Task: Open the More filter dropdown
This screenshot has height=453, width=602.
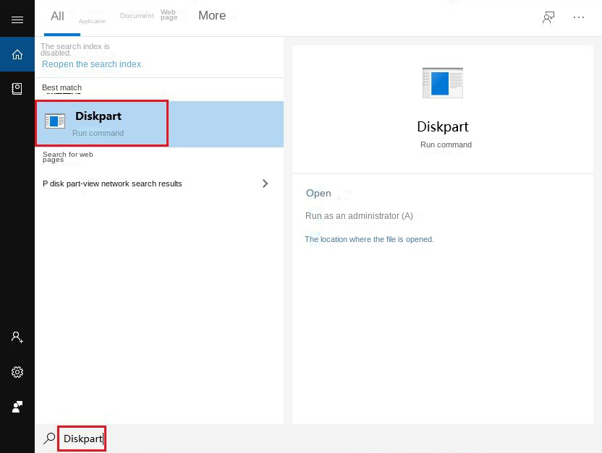Action: tap(211, 15)
